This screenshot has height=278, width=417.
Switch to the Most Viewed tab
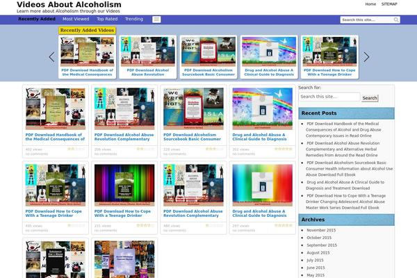pos(76,19)
